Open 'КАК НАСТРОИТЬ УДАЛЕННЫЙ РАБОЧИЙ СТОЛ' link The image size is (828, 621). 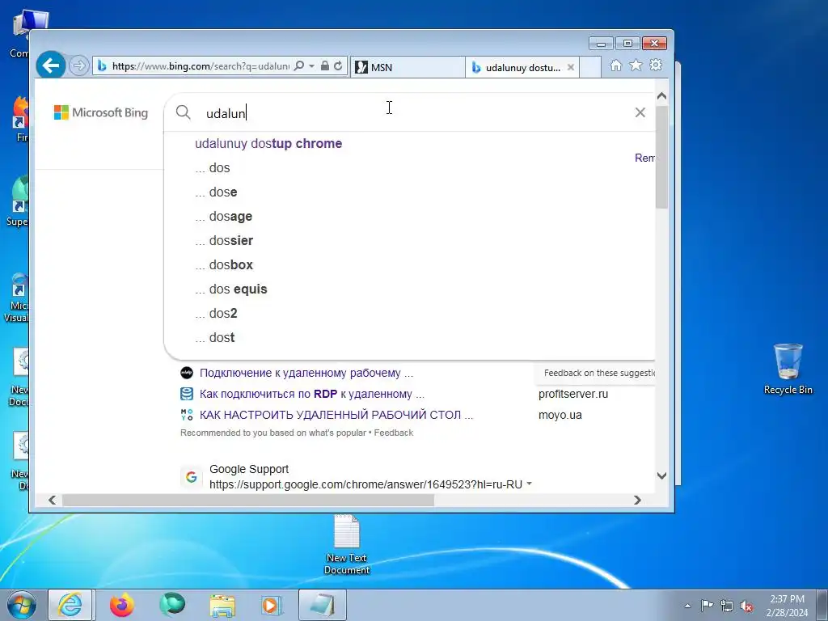pyautogui.click(x=336, y=415)
